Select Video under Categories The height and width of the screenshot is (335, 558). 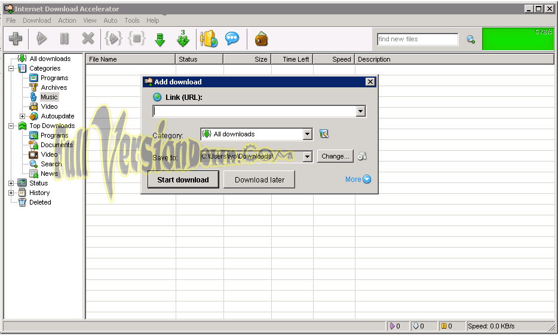tap(49, 107)
